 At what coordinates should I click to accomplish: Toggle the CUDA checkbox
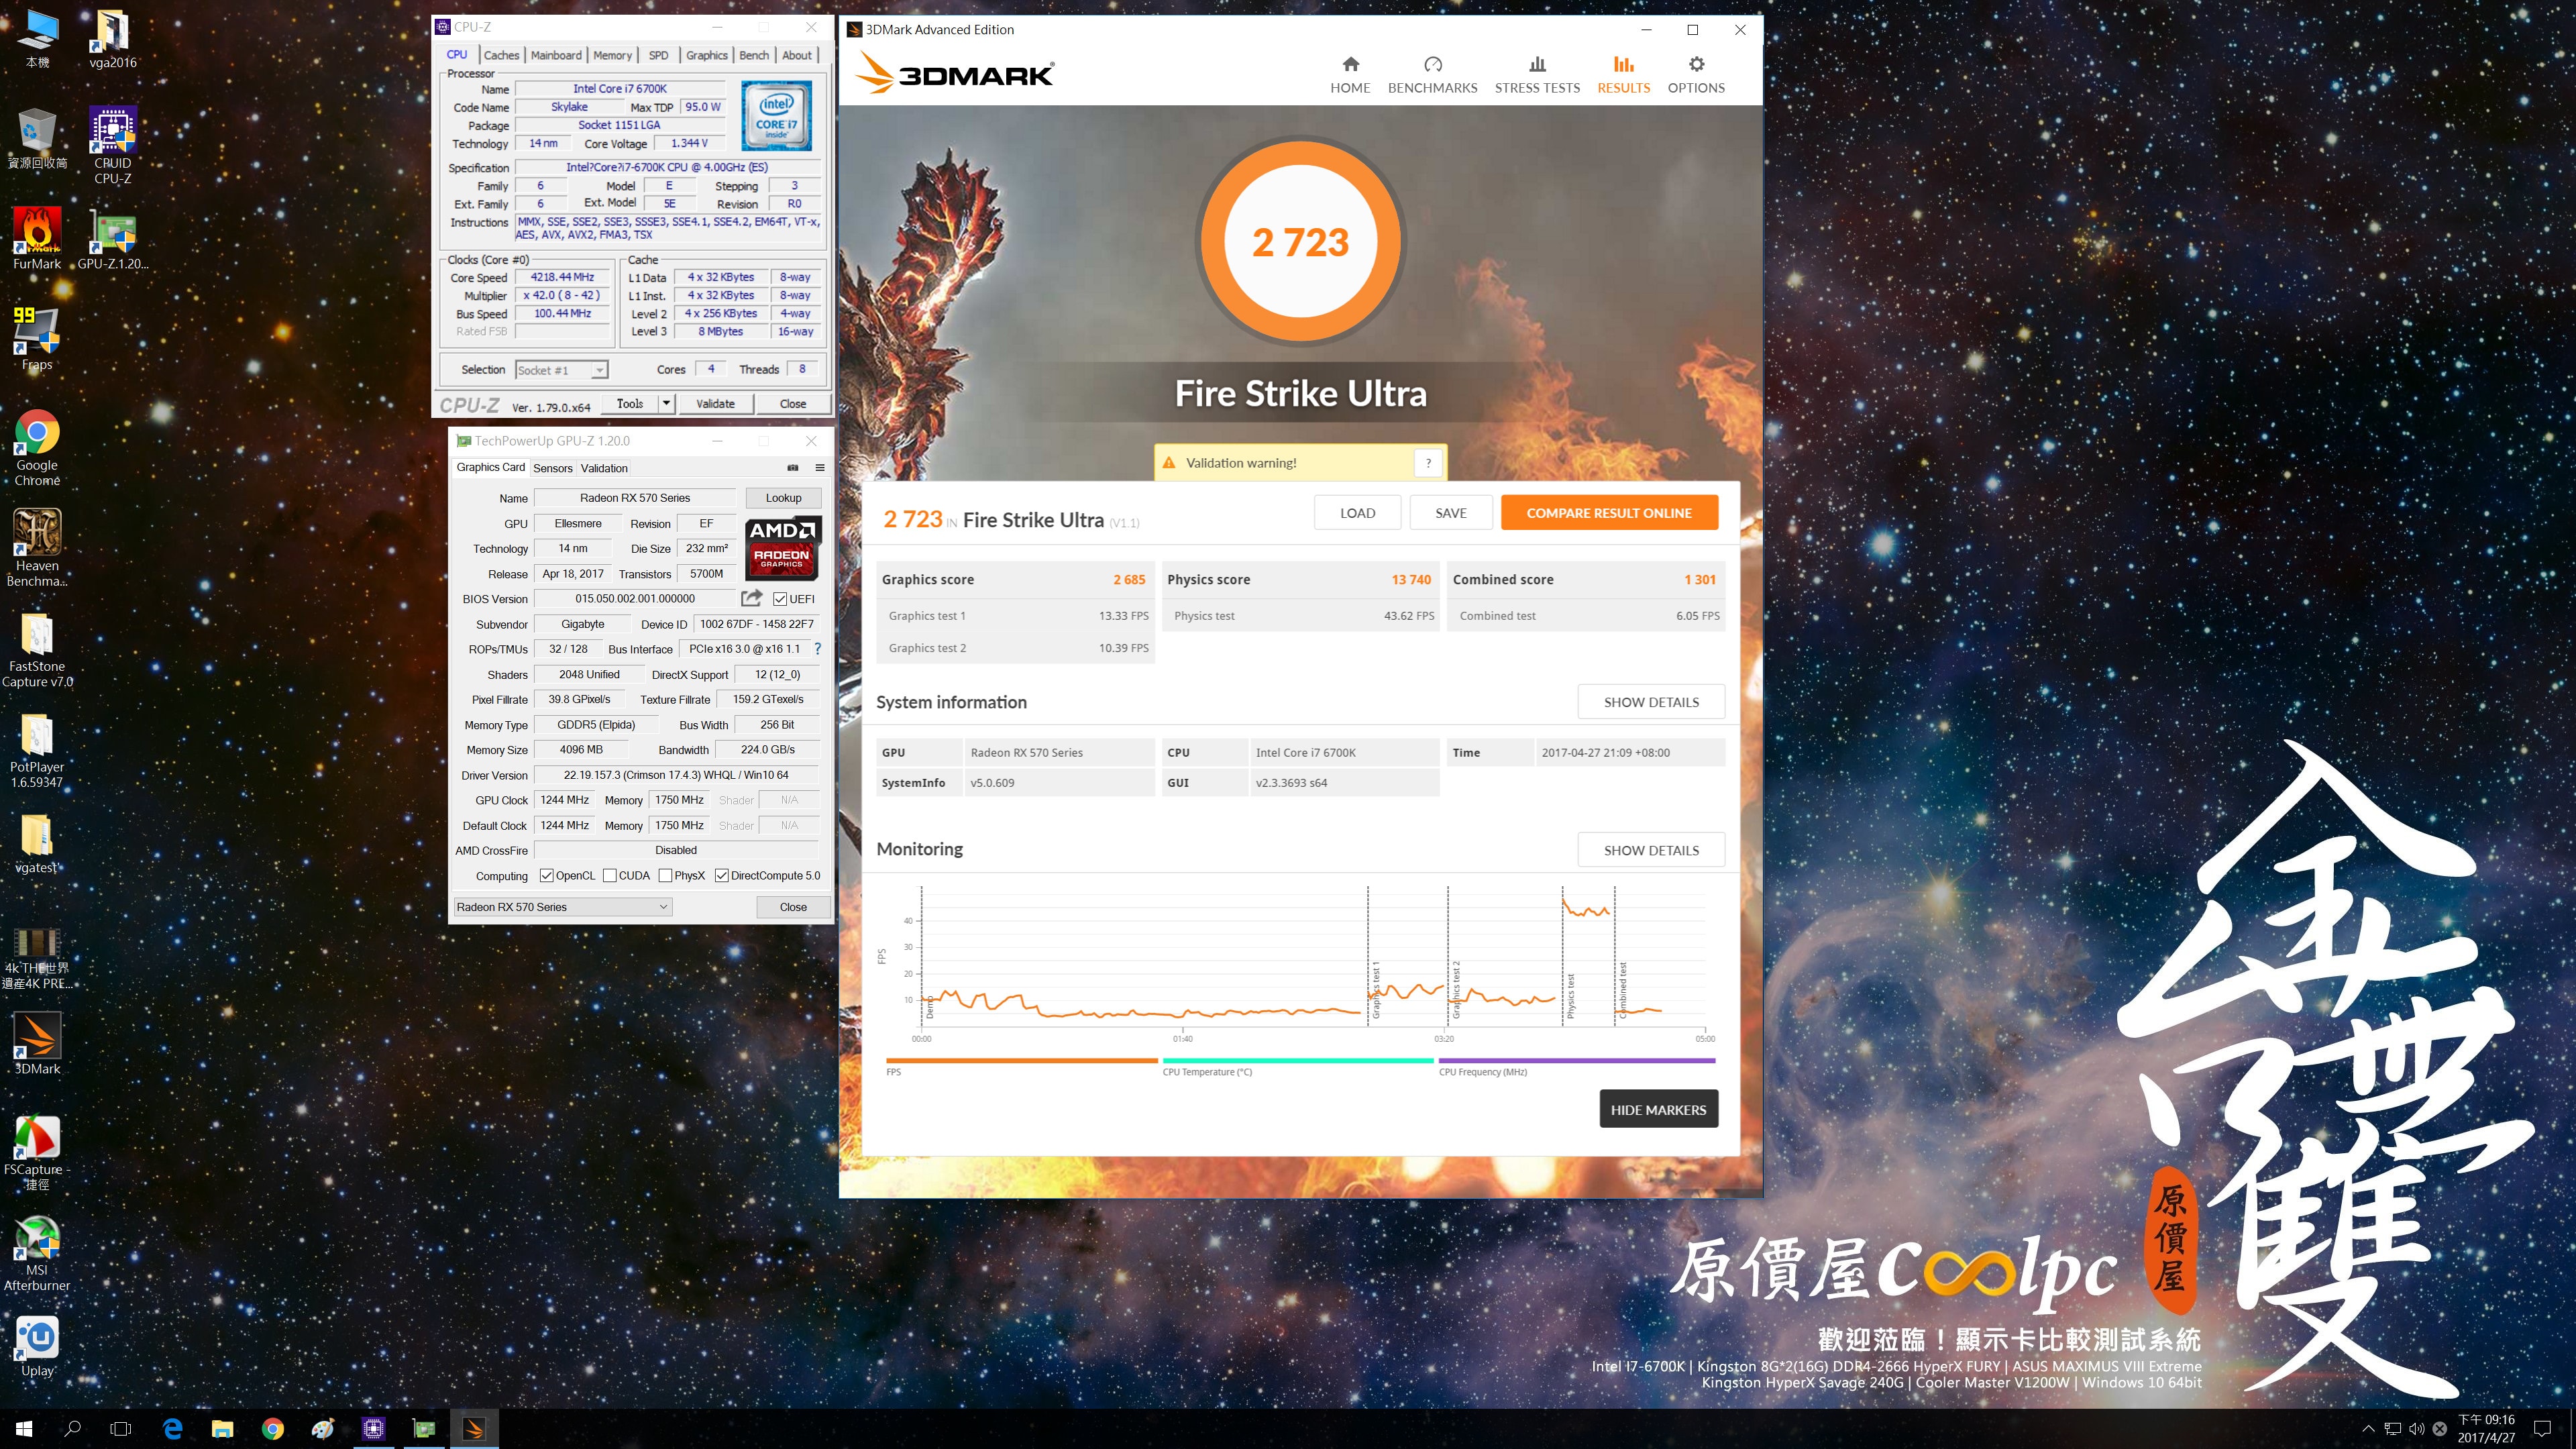click(609, 875)
